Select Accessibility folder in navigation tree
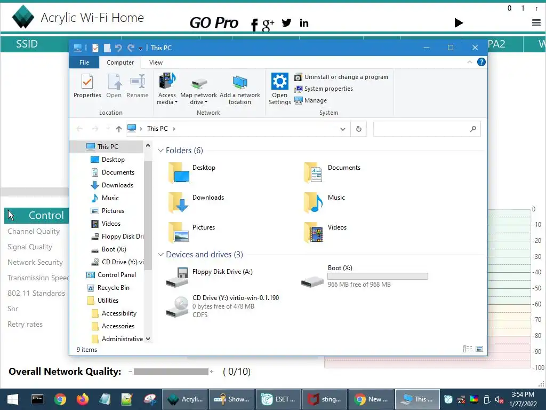 (119, 313)
